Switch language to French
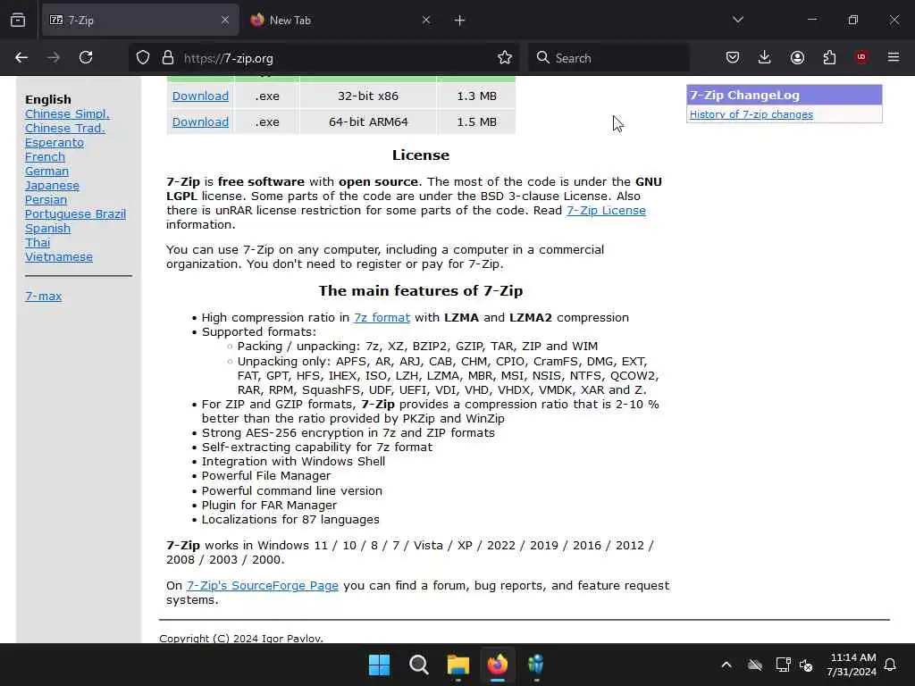This screenshot has width=915, height=686. point(45,157)
